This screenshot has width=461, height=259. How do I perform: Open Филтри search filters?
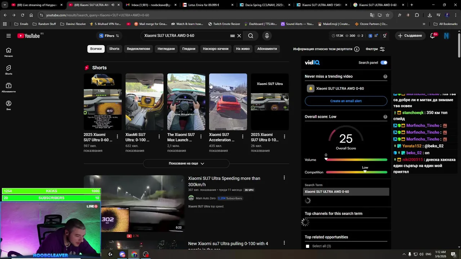tap(375, 49)
